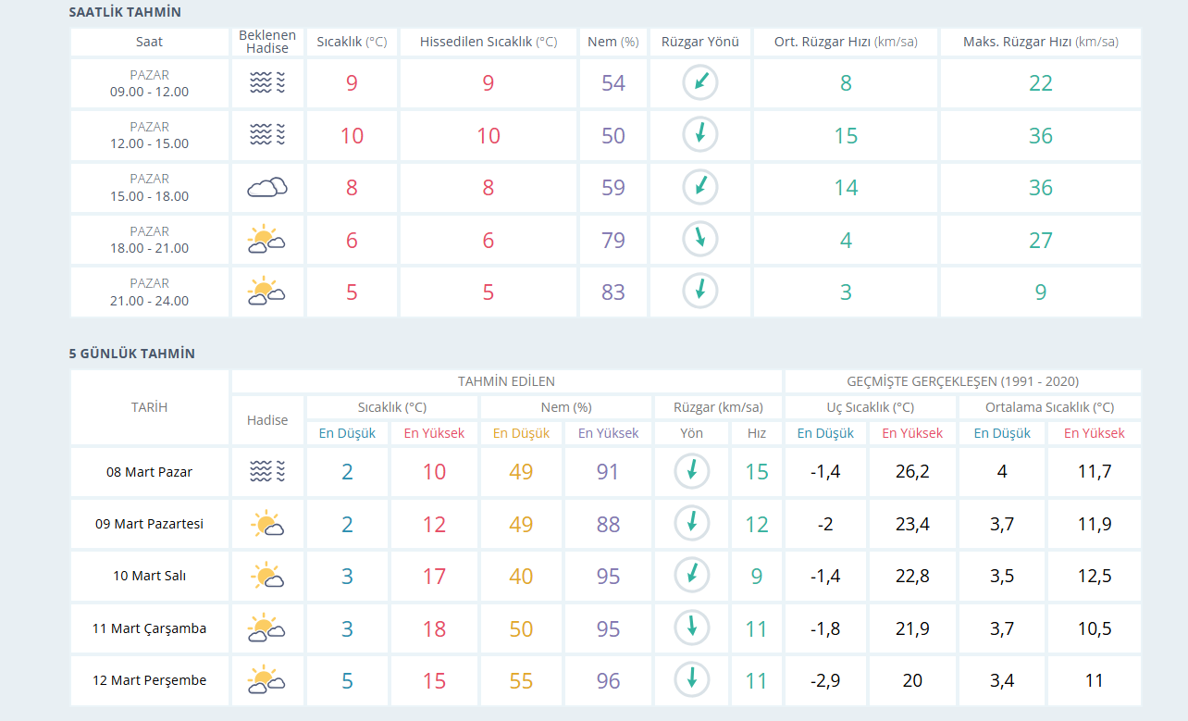Click the wind direction arrow for Pazar 12.00 - 15.00
1188x721 pixels.
click(x=700, y=135)
